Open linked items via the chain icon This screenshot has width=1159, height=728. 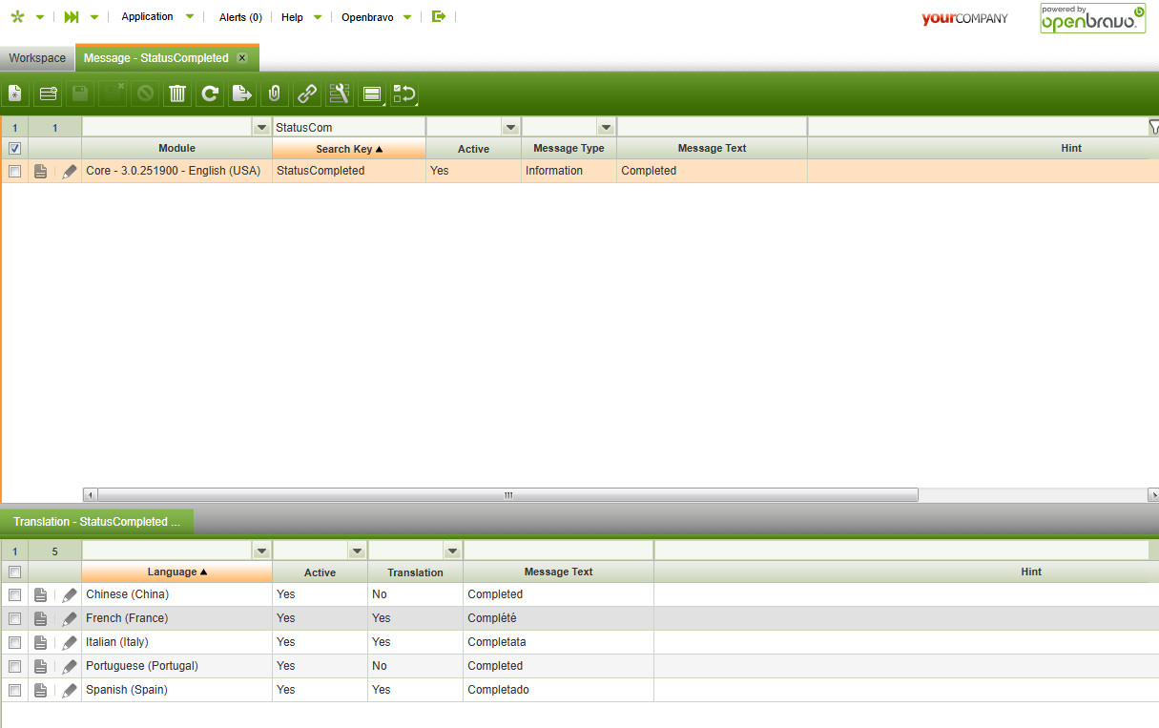[307, 94]
